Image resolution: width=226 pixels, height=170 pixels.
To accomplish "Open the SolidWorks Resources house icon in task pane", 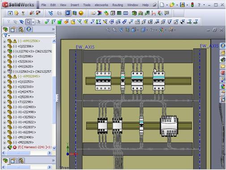I will tap(223, 53).
